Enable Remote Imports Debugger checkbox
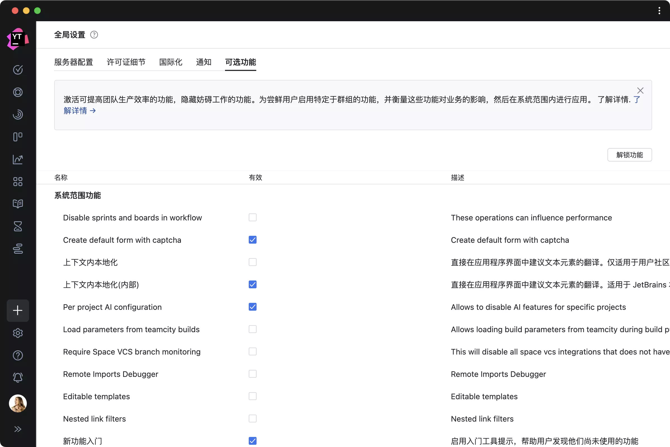 [x=252, y=374]
